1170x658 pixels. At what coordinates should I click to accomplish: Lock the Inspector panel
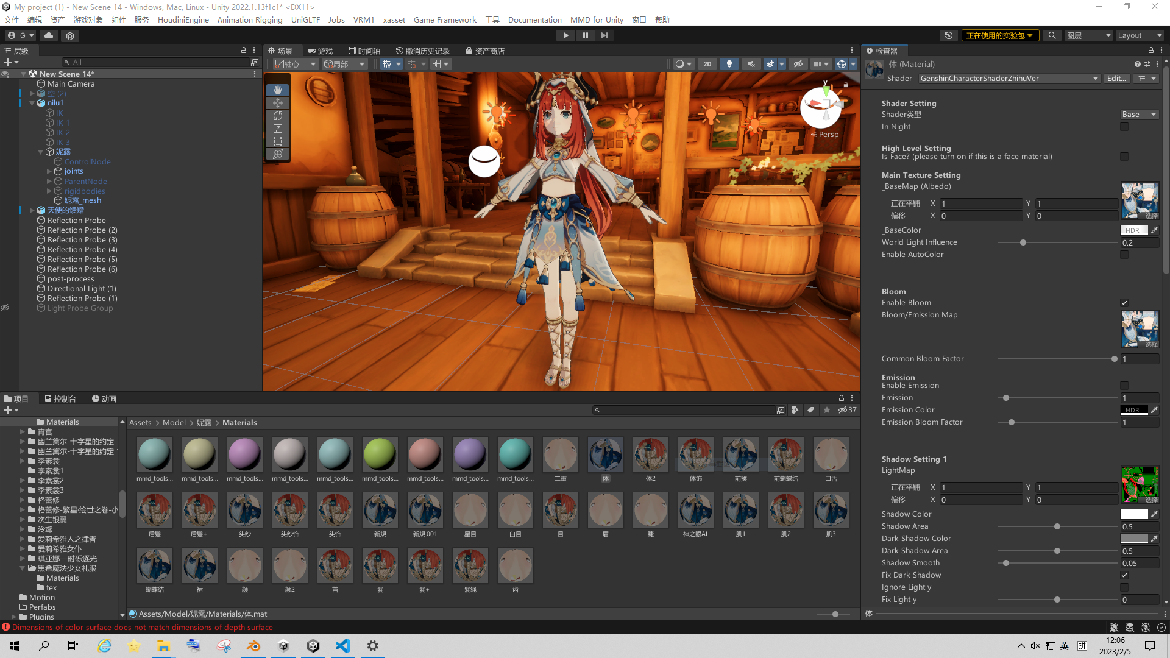coord(1150,51)
